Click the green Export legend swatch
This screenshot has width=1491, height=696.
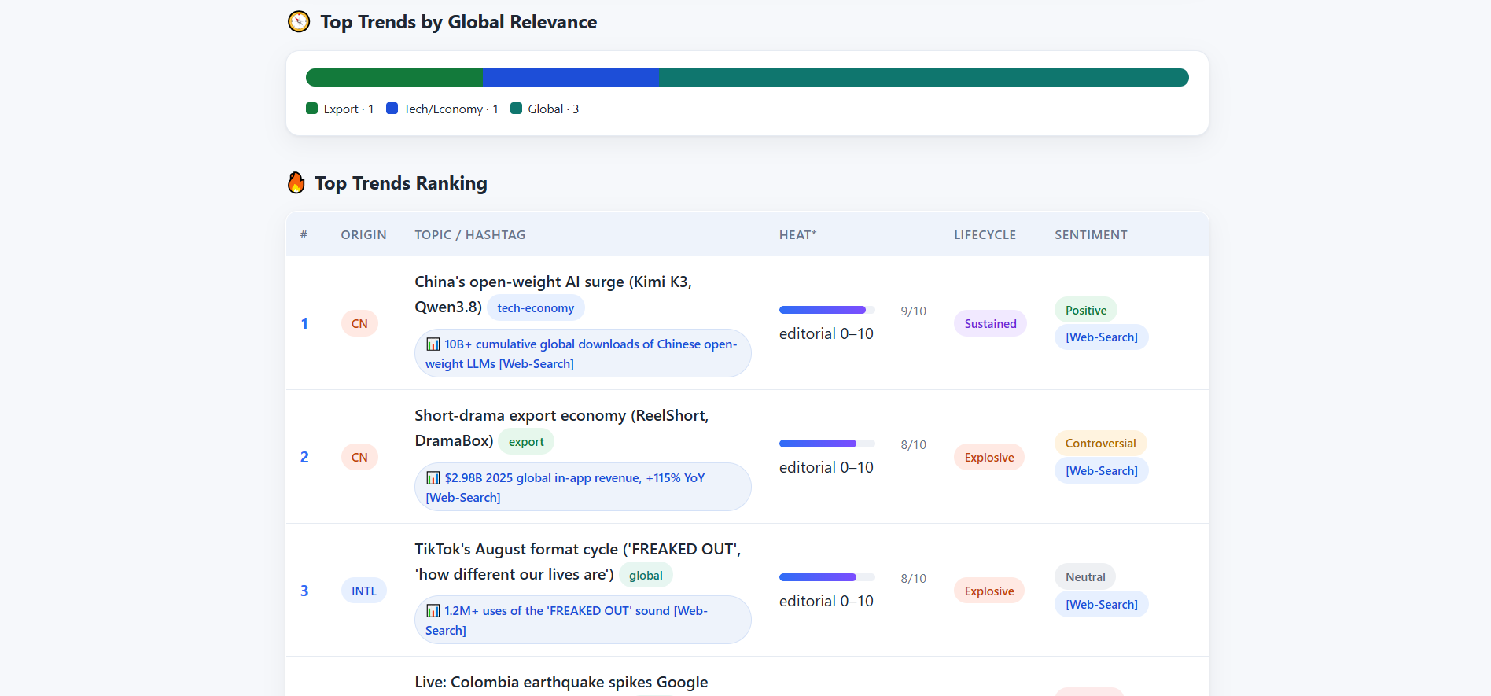[x=312, y=109]
